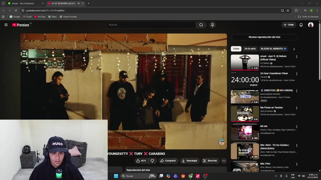Viewport: 321px width, 180px height.
Task: Open Anuel - Ayer ft. Dj Nelson thumbnail
Action: pos(245,62)
